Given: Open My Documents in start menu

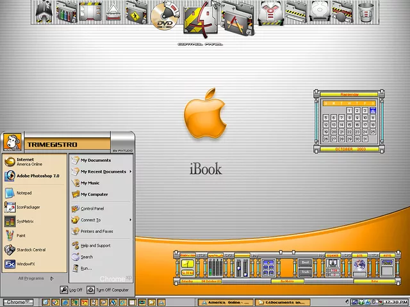Looking at the screenshot, I should pos(101,161).
